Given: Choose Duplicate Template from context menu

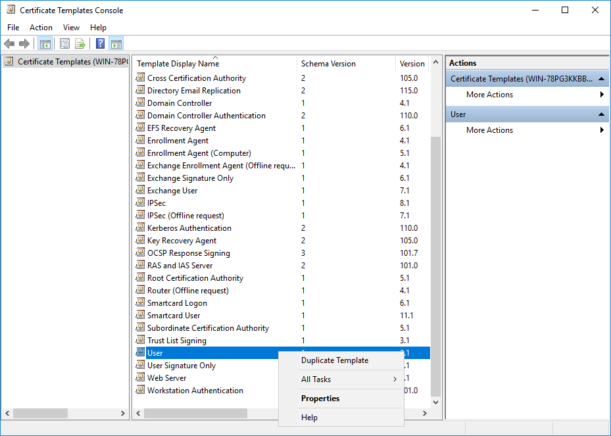Looking at the screenshot, I should click(x=341, y=360).
